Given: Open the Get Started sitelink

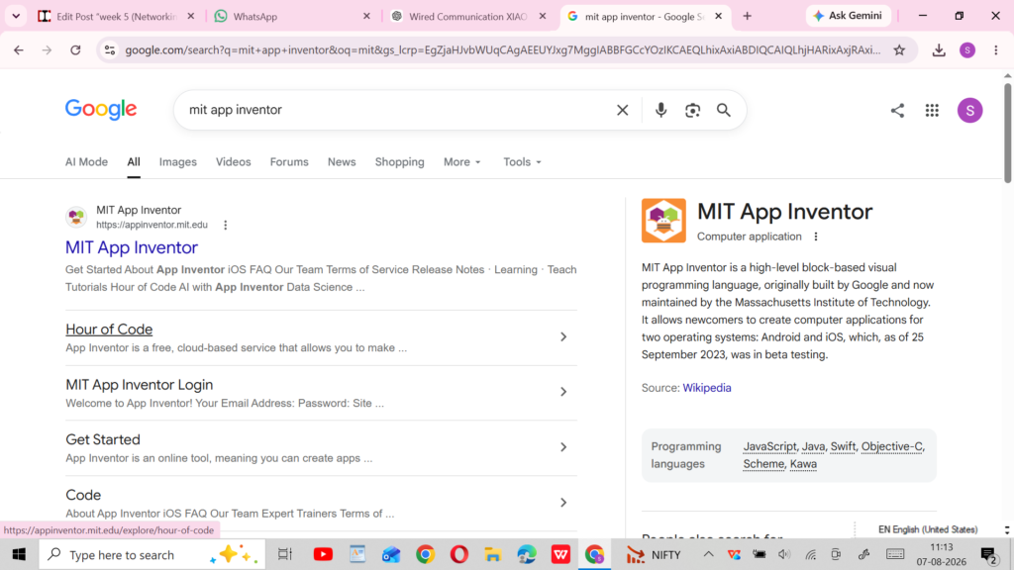Looking at the screenshot, I should coord(103,439).
